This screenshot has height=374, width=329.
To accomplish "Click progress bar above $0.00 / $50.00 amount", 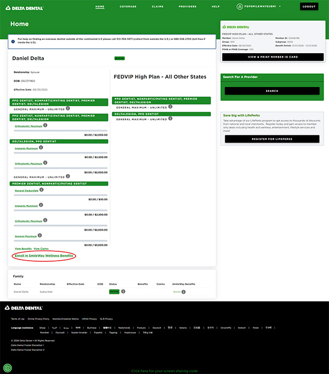I will point(61,195).
